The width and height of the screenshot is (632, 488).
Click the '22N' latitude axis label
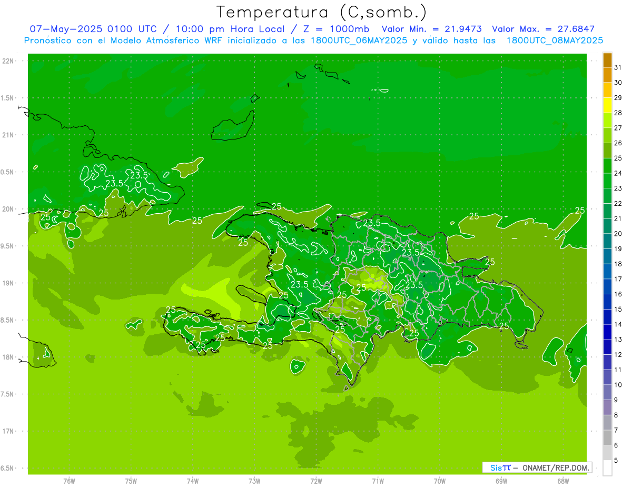click(x=8, y=61)
